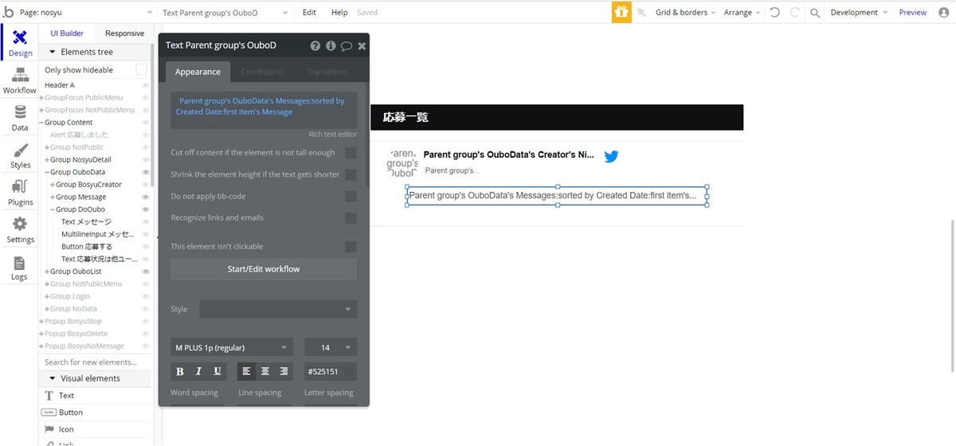Viewport: 956px width, 446px height.
Task: Select the arrow pointer tool in top toolbar
Action: [642, 13]
